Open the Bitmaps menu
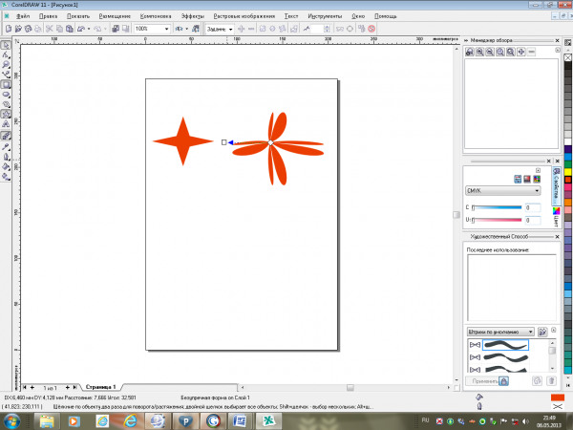The width and height of the screenshot is (573, 430). (244, 16)
